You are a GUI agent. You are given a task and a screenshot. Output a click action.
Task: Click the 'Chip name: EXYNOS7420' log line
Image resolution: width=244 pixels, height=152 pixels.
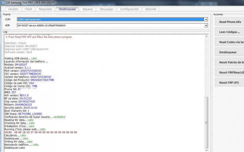point(20,102)
